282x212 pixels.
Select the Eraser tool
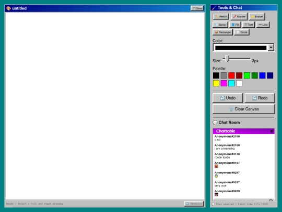click(x=257, y=17)
